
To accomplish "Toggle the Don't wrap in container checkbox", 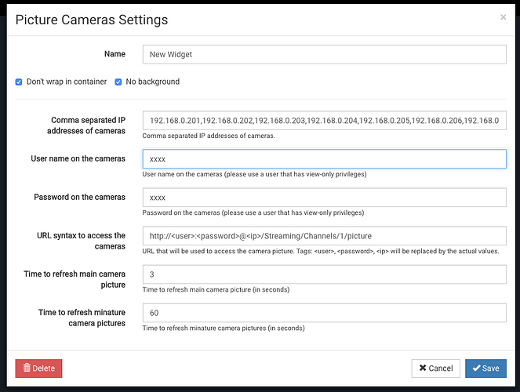I will [x=19, y=82].
